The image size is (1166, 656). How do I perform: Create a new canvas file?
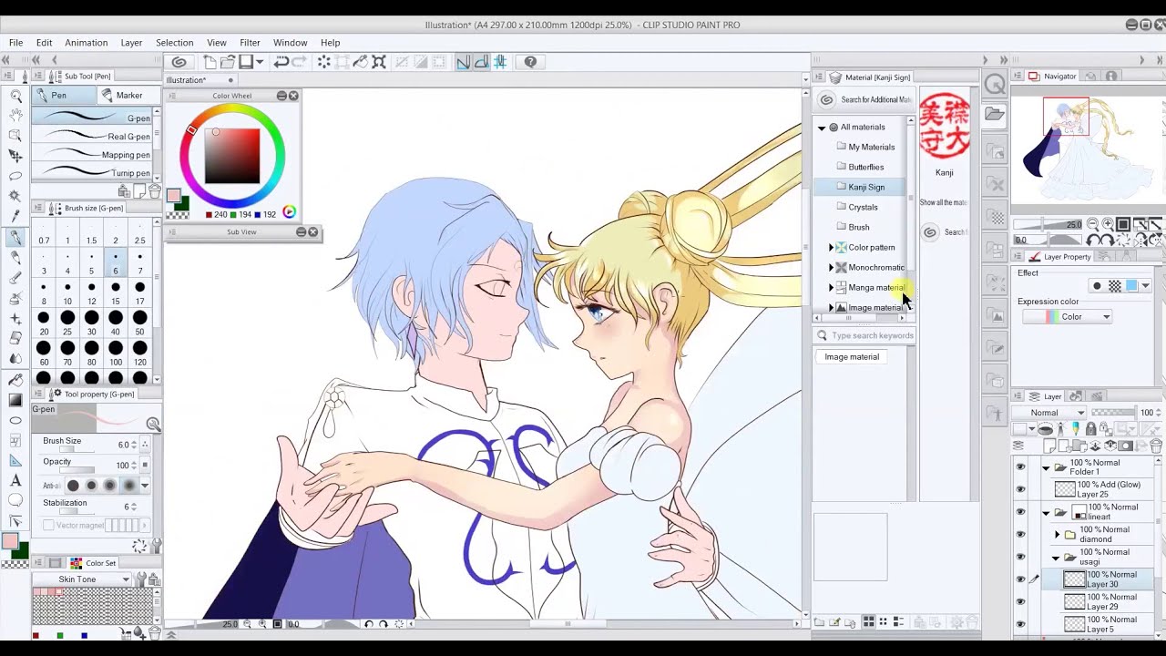click(x=210, y=62)
